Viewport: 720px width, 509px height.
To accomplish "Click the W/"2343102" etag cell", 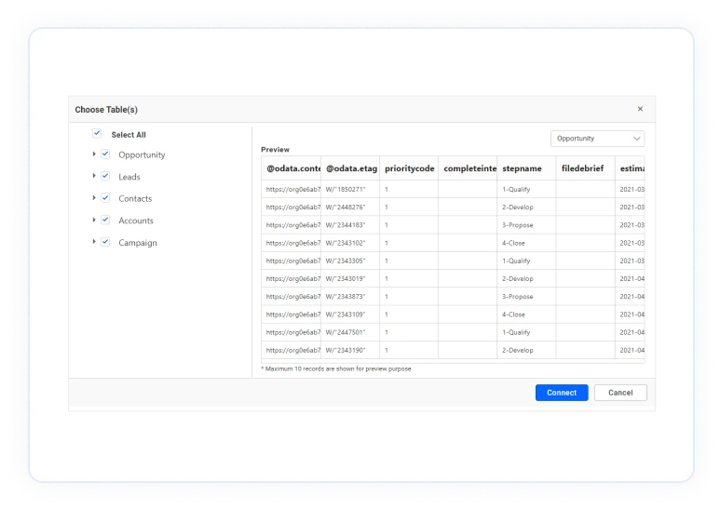I will point(350,243).
